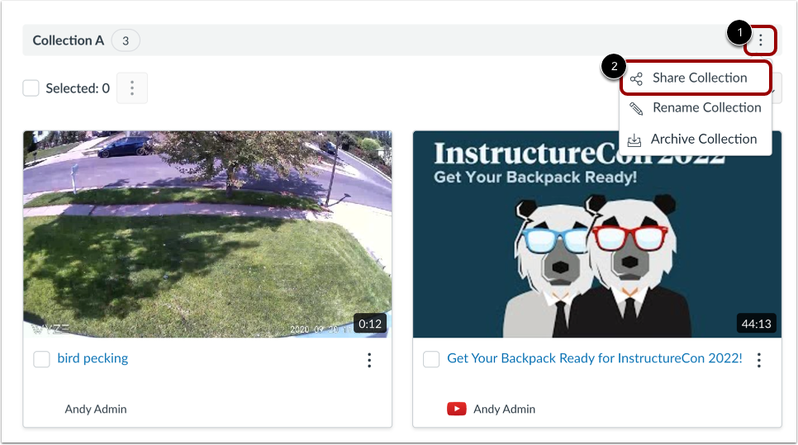Open options menu for InstructureCon 2022 card

[x=759, y=360]
